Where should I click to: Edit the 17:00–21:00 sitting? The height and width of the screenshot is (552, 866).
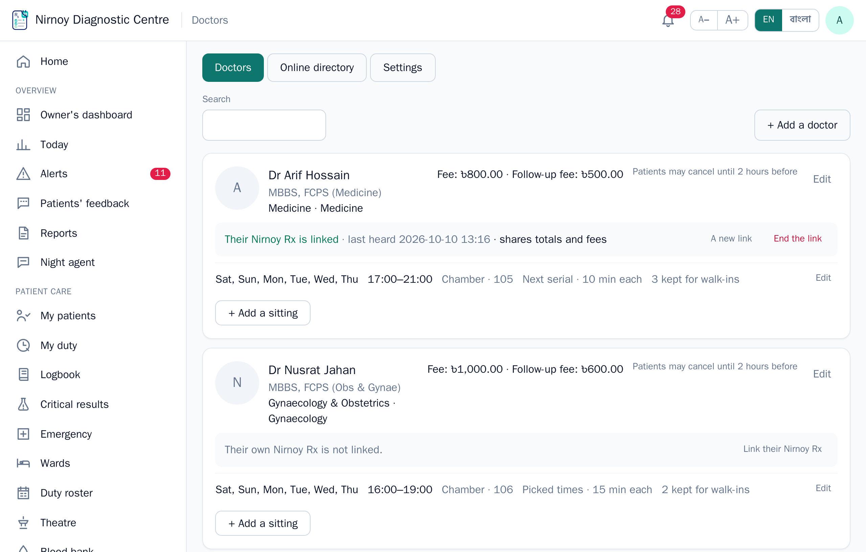(x=823, y=278)
